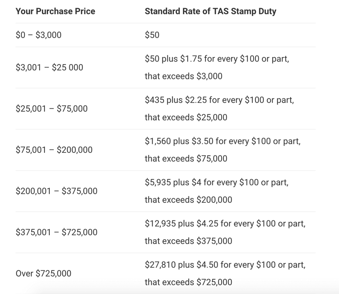Select the $3,001 – $25 000 price range
Viewport: 339px width, 294px height.
[49, 67]
